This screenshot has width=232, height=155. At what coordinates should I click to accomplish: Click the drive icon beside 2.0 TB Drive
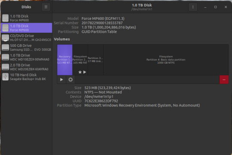pyautogui.click(x=6, y=67)
